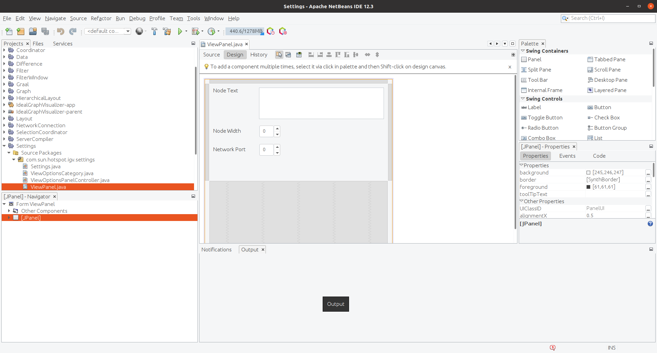This screenshot has height=353, width=657.
Task: Click the background color swatch property
Action: (588, 173)
